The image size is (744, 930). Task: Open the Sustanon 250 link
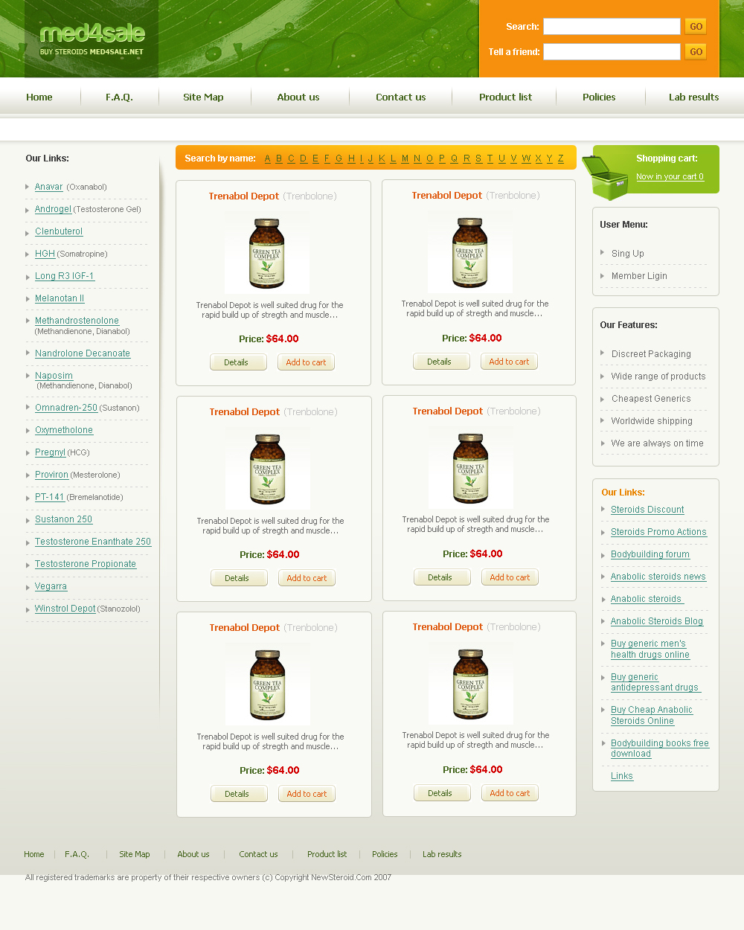pyautogui.click(x=63, y=519)
